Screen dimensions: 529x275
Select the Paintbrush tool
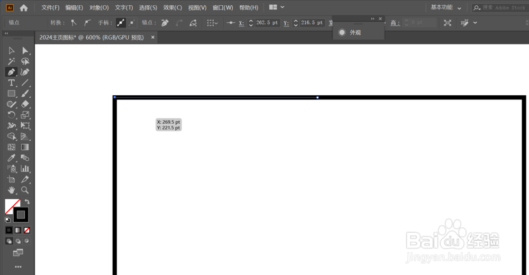25,94
